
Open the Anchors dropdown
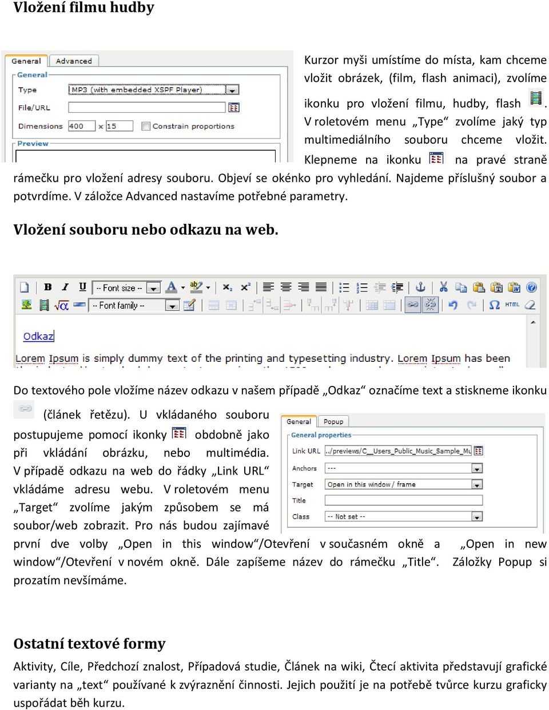(403, 468)
